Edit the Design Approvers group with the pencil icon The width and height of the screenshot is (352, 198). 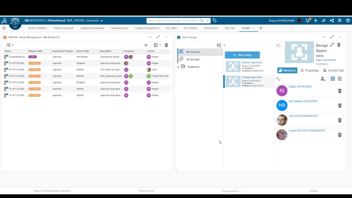pyautogui.click(x=332, y=45)
